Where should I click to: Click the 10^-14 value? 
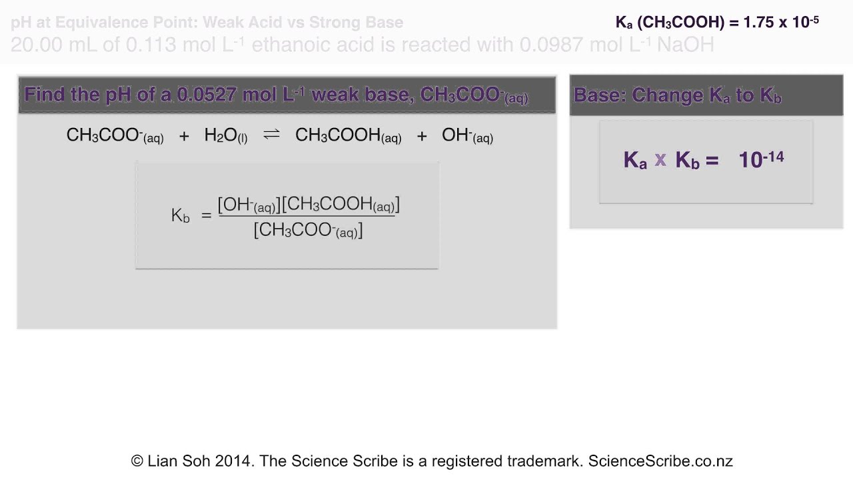click(761, 159)
